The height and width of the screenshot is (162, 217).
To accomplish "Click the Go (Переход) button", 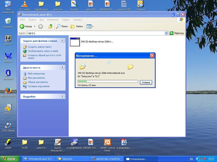I will coord(176,33).
